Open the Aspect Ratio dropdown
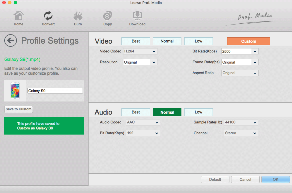Image resolution: width=292 pixels, height=193 pixels. (240, 73)
